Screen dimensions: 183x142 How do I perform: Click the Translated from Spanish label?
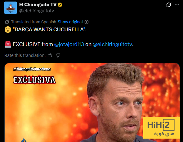33,22
